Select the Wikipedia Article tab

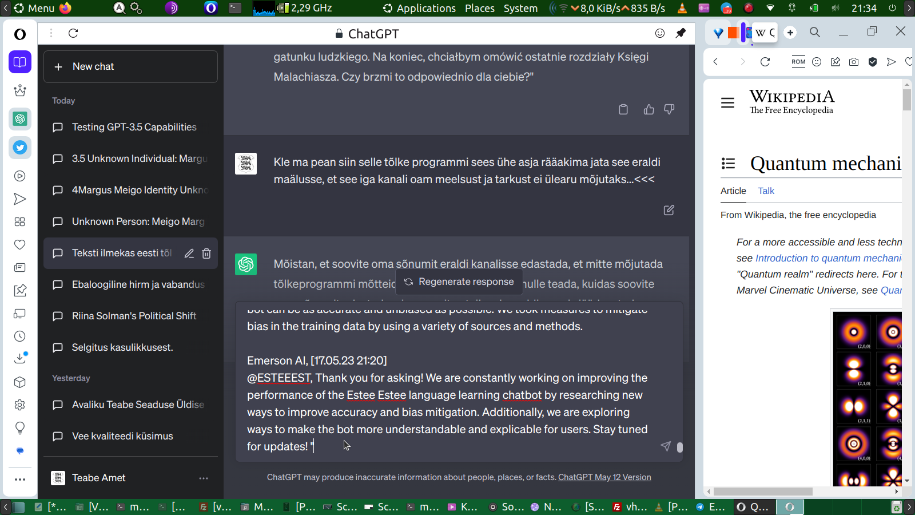pos(733,191)
